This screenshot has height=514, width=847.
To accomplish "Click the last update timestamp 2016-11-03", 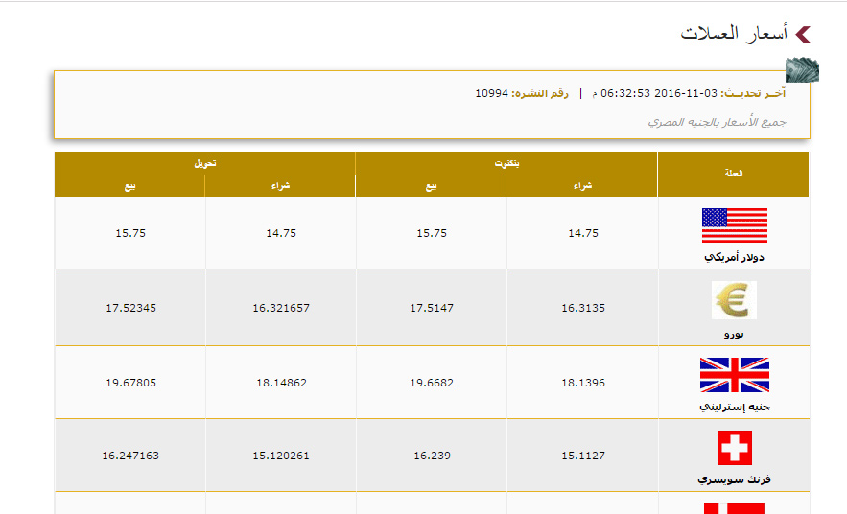I will tap(686, 93).
